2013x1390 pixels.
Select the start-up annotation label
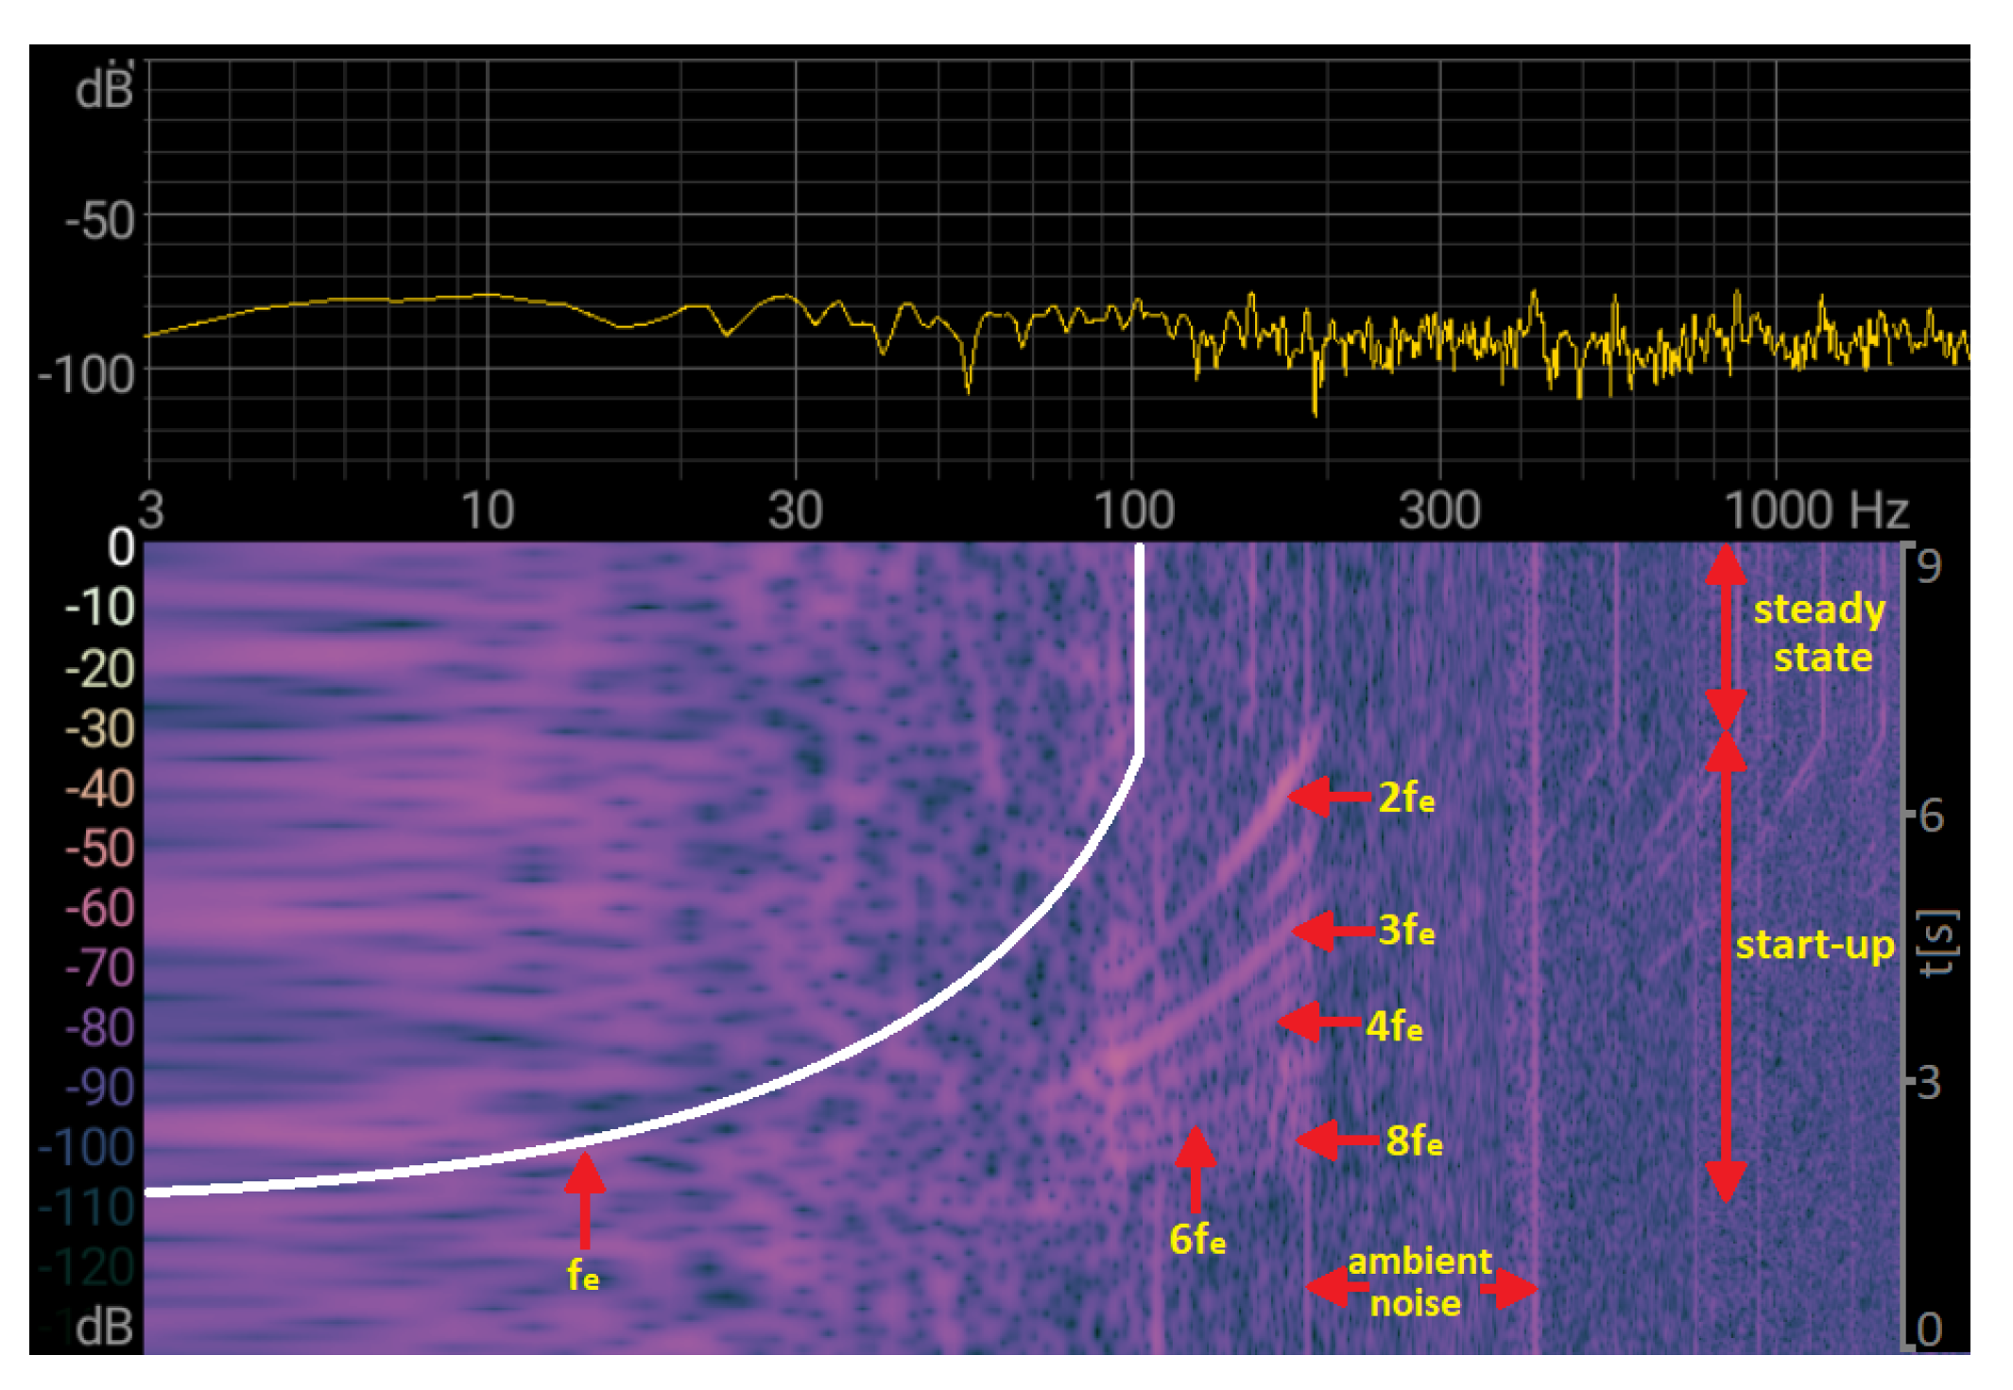[x=1815, y=944]
